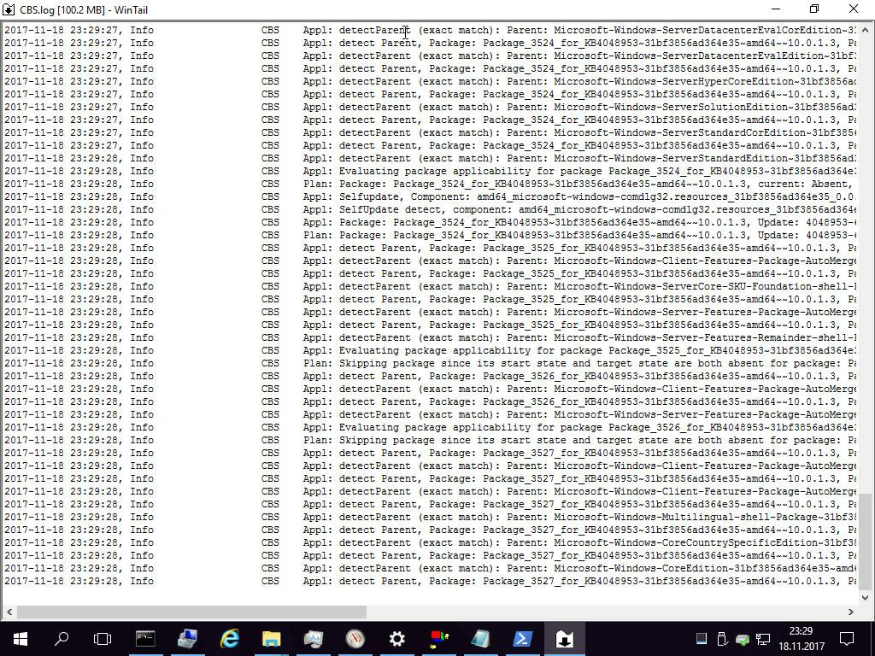Open the Action Center notifications icon
Screen dimensions: 875x656
click(847, 638)
